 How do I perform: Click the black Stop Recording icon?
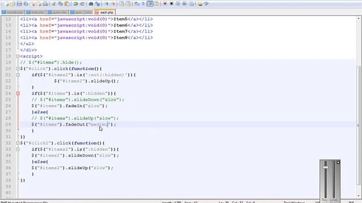pos(171,4)
